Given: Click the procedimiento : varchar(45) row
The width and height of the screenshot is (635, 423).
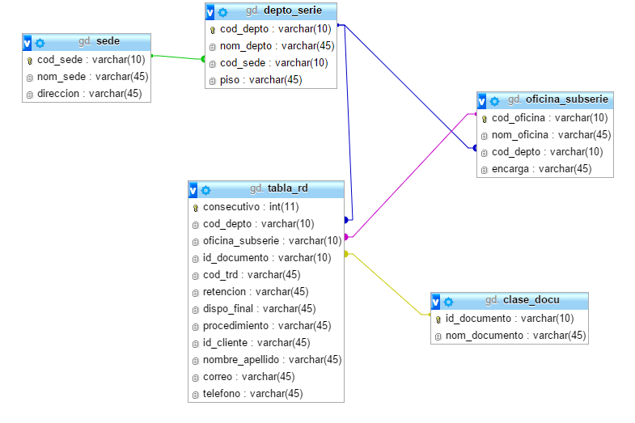Looking at the screenshot, I should 266,326.
